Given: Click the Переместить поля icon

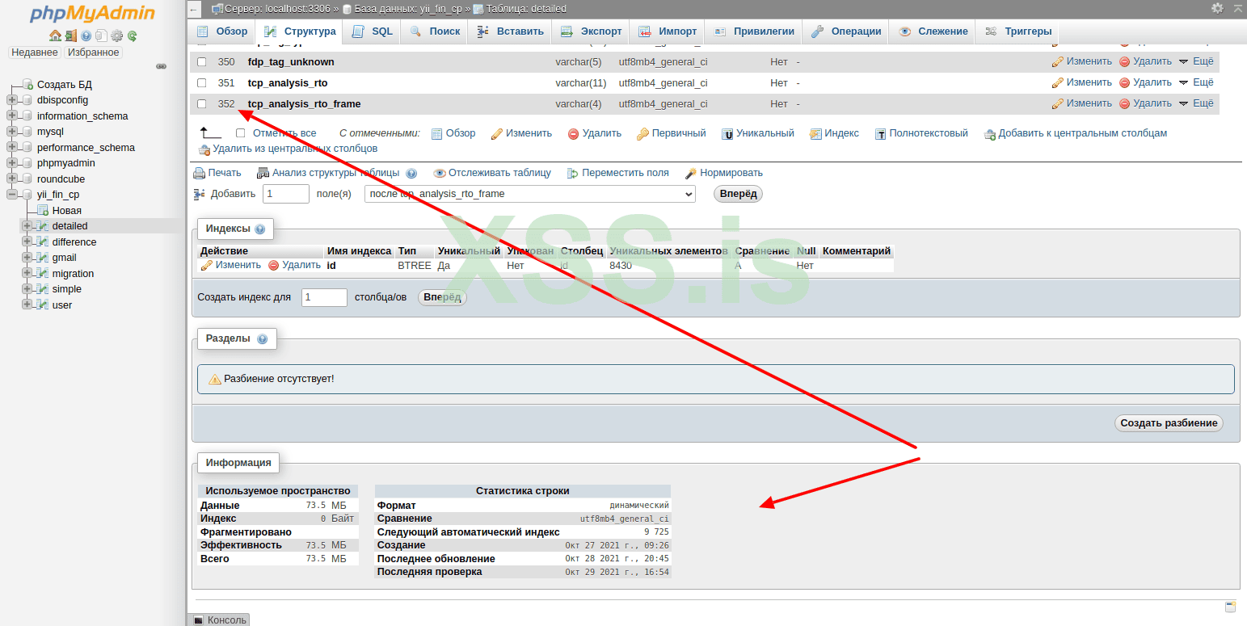Looking at the screenshot, I should click(573, 173).
